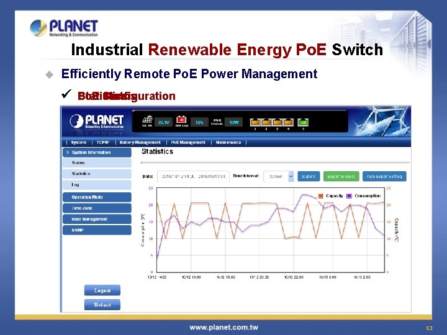
Task: Click port 1 orange indicator icon
Action: click(255, 122)
